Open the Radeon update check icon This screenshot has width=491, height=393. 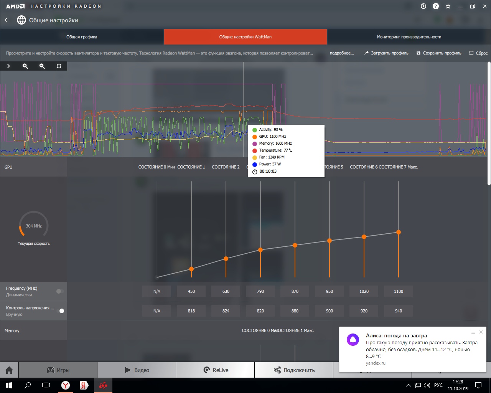(423, 6)
